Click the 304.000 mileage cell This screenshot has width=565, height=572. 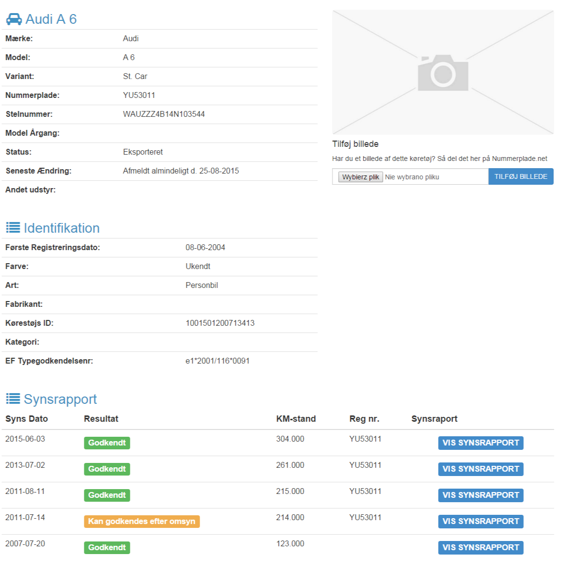pyautogui.click(x=290, y=439)
